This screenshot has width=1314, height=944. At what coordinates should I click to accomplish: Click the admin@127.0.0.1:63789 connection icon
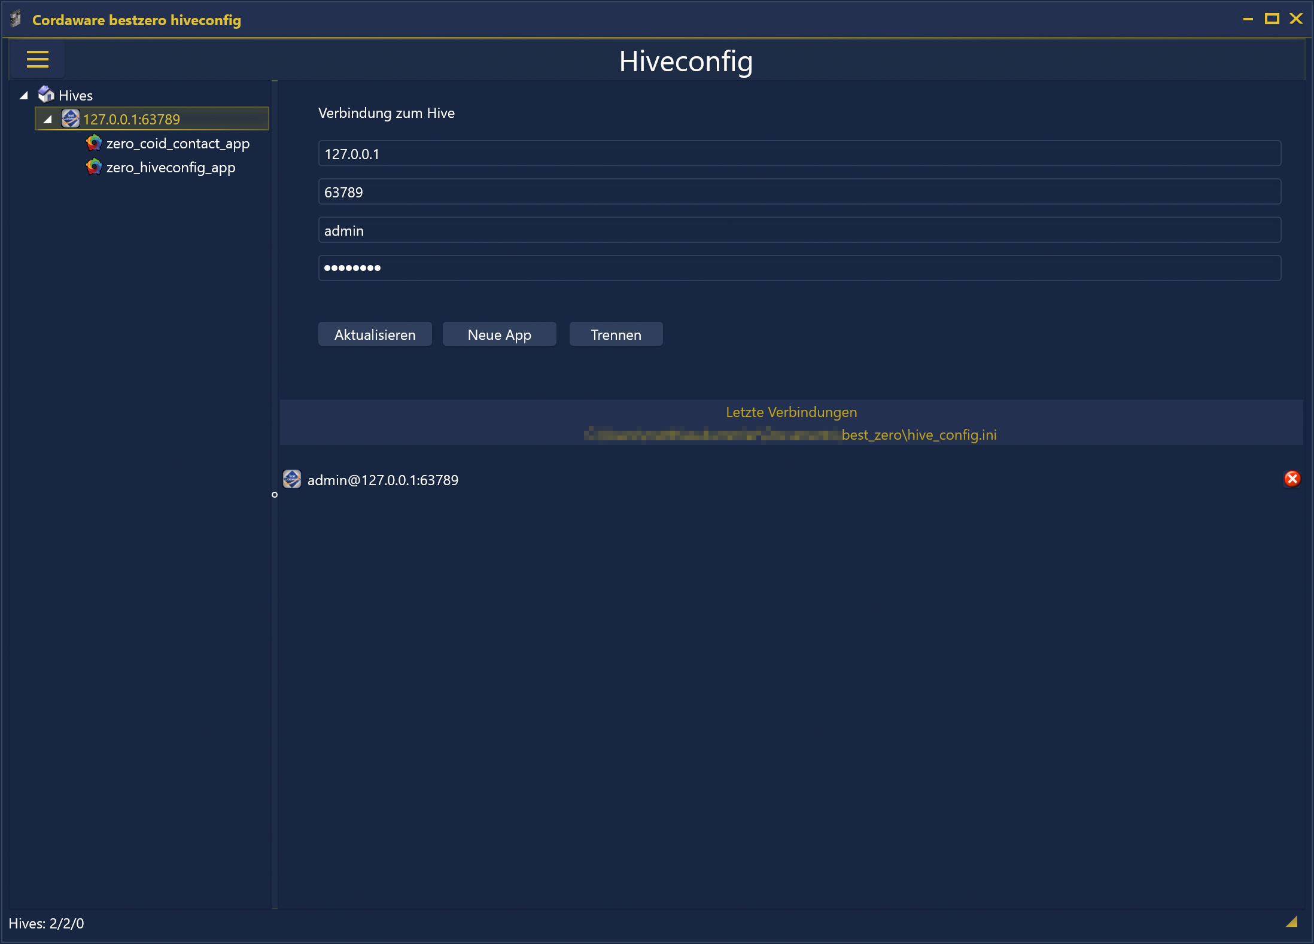[x=292, y=479]
